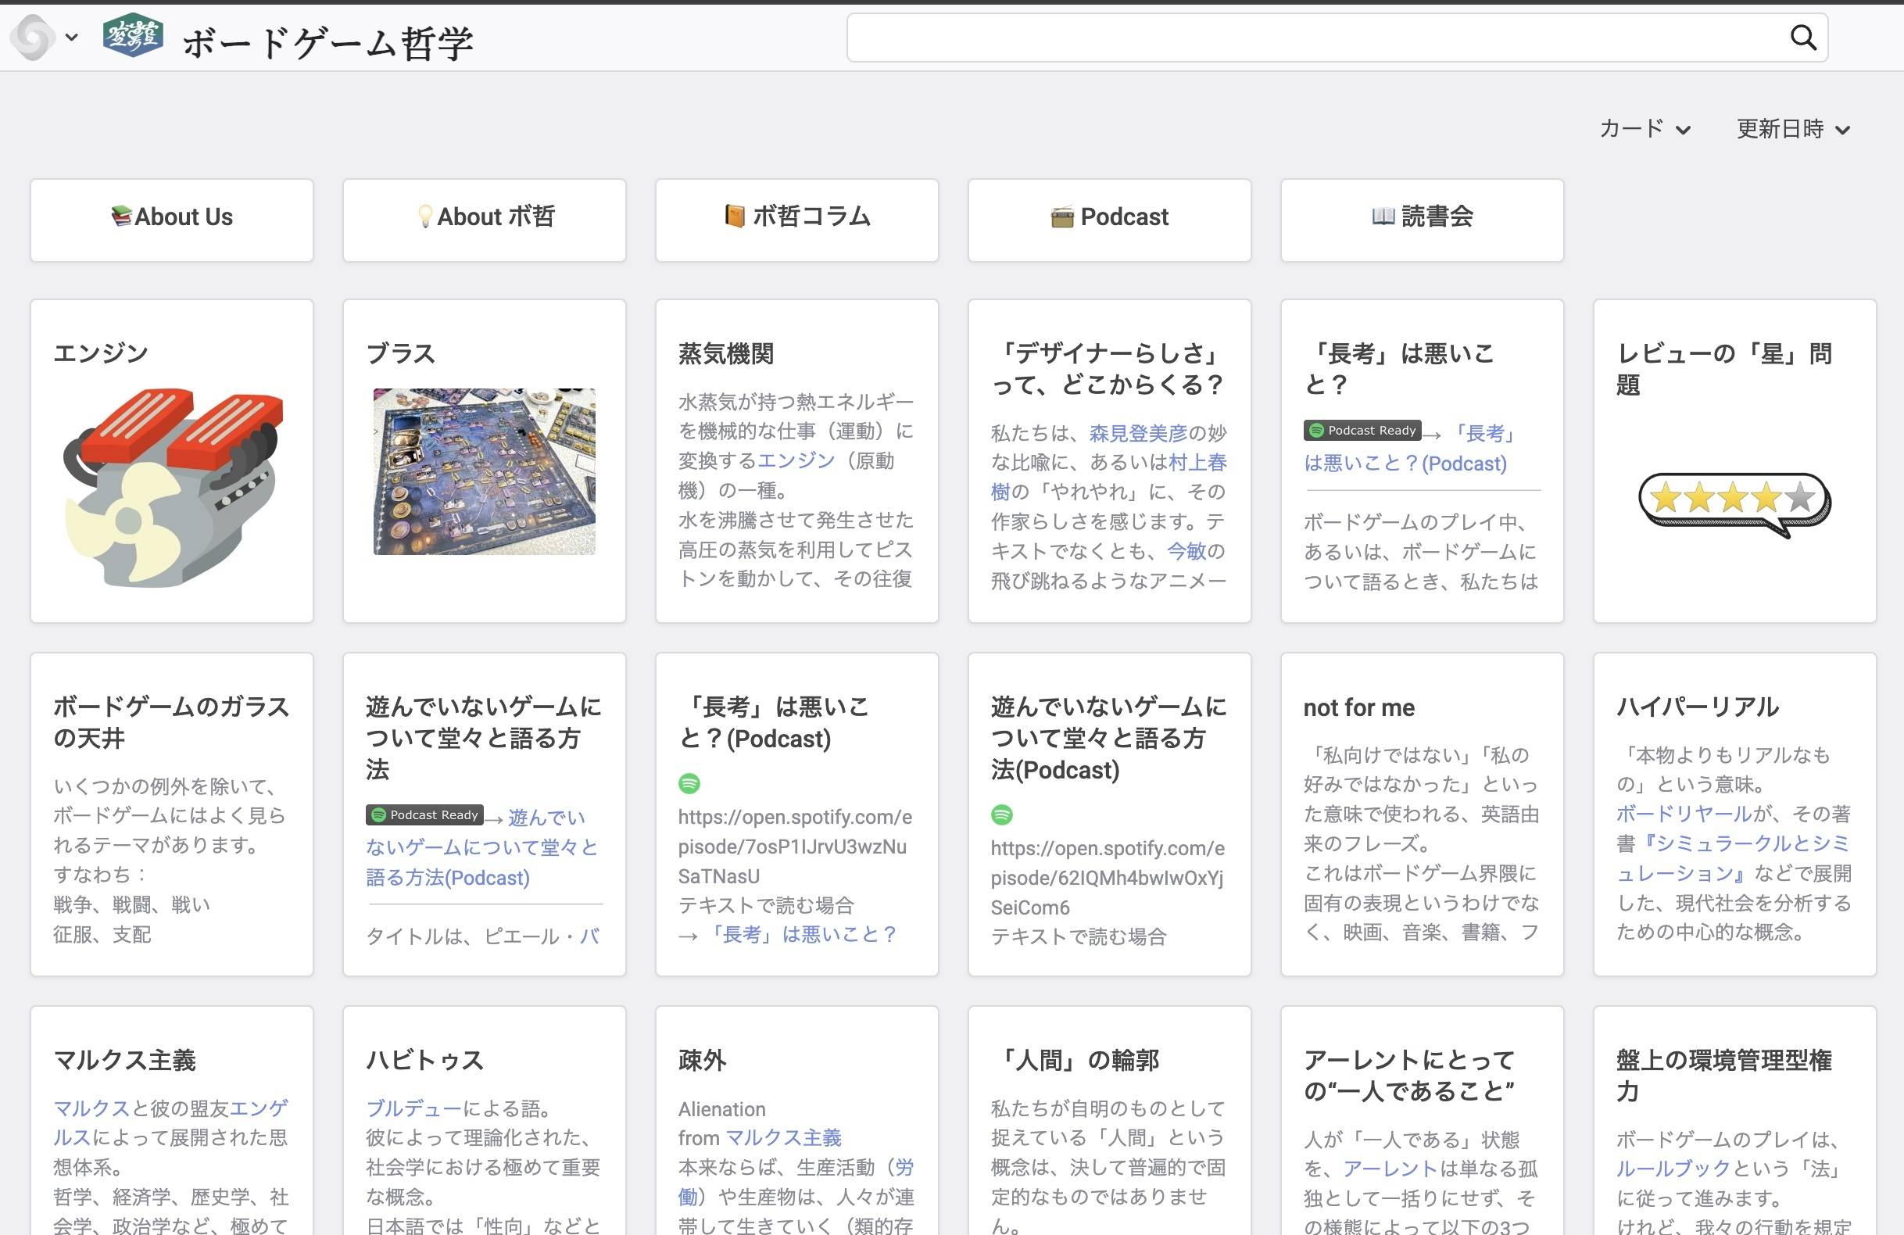Click the Spotify icon in 遊んでいないゲーム(Podcast) card
The width and height of the screenshot is (1904, 1235).
click(1001, 814)
